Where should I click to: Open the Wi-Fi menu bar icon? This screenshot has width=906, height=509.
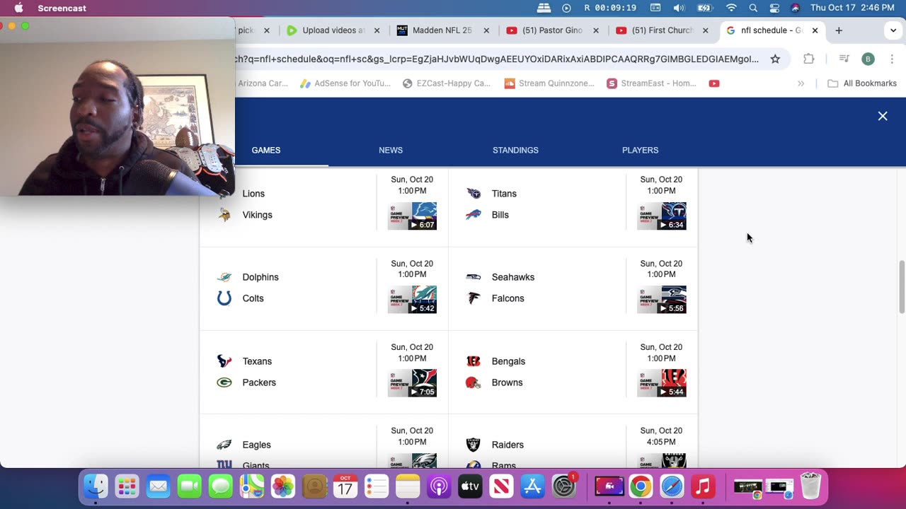pyautogui.click(x=731, y=8)
